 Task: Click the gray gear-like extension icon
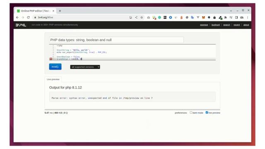(x=187, y=17)
